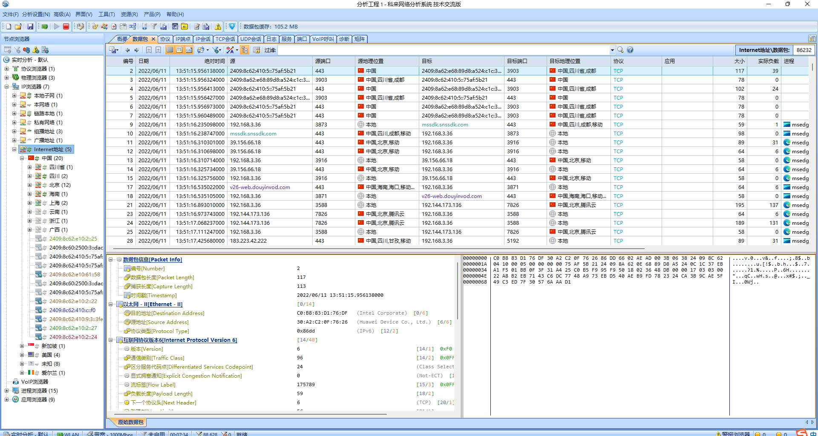Select packet row 21 in the packet list

pos(457,205)
